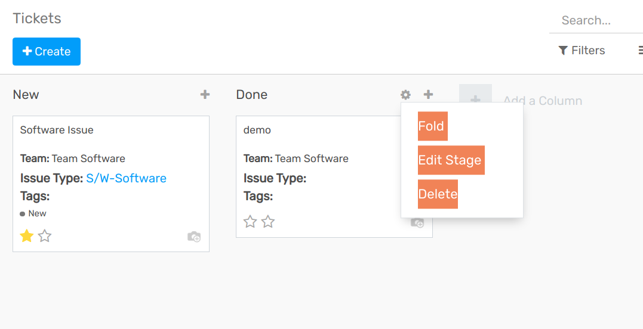Add a ticket in the Done column
This screenshot has height=329, width=643.
point(428,95)
